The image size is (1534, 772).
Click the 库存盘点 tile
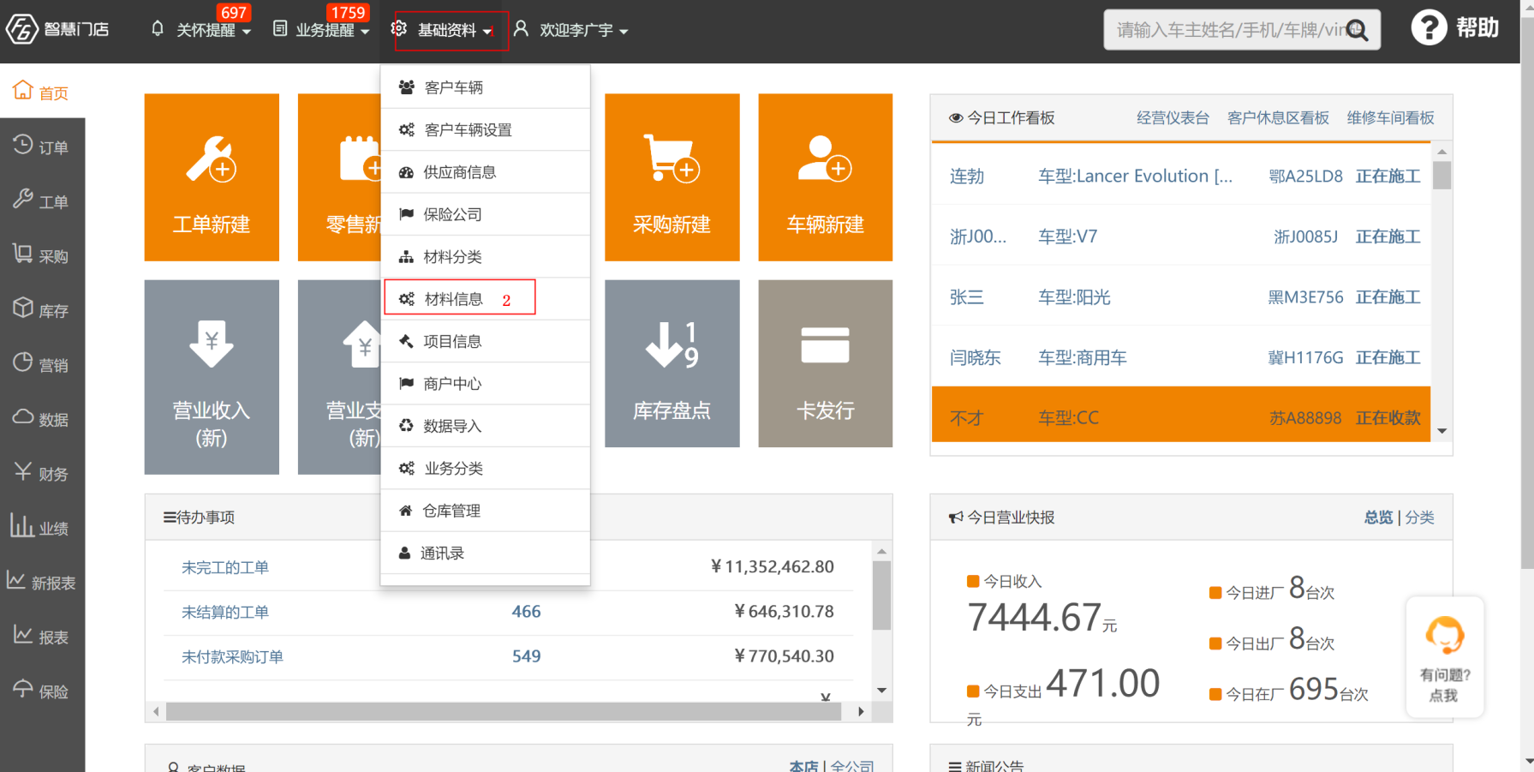pos(671,363)
